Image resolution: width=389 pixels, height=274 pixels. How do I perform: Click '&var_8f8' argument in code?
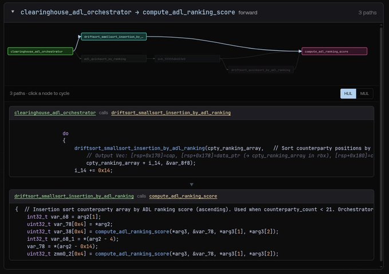tap(178, 163)
